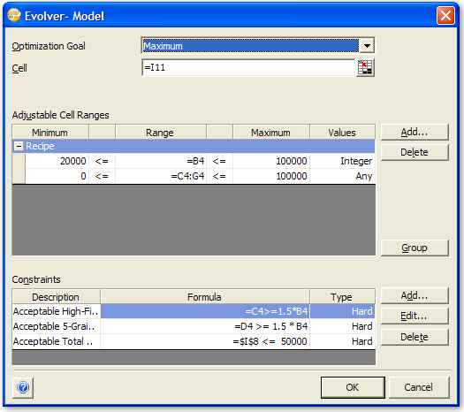Select the Acceptable High-Fi.. constraint

tap(57, 311)
